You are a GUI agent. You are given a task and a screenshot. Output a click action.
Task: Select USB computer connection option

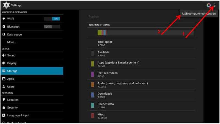point(199,14)
